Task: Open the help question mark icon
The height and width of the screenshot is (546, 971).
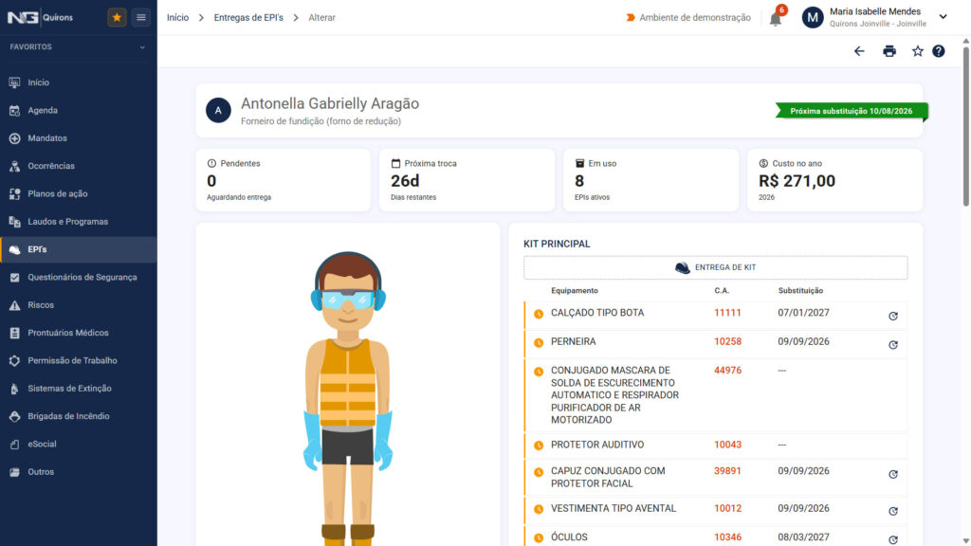Action: click(x=939, y=51)
